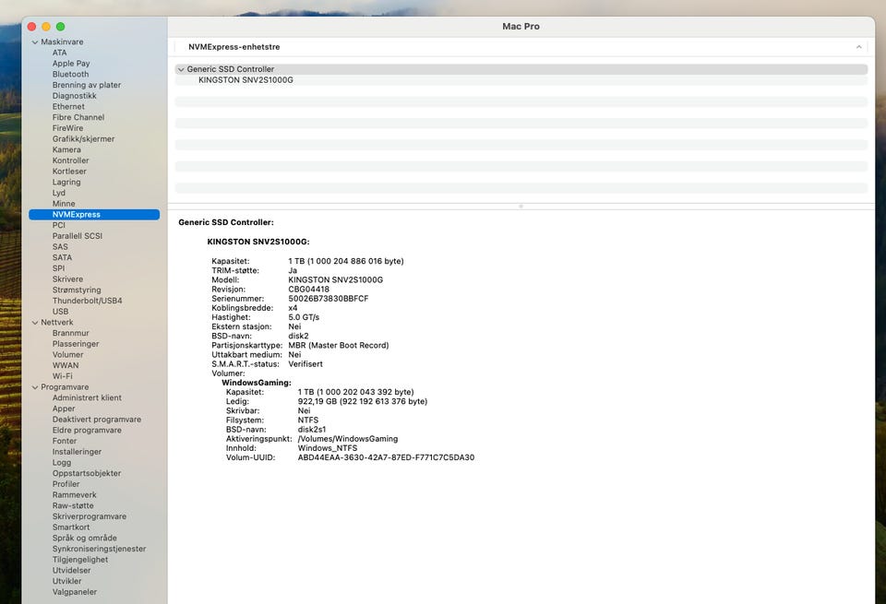The height and width of the screenshot is (604, 886).
Task: Open Deaktivert programvare
Action: coord(97,420)
